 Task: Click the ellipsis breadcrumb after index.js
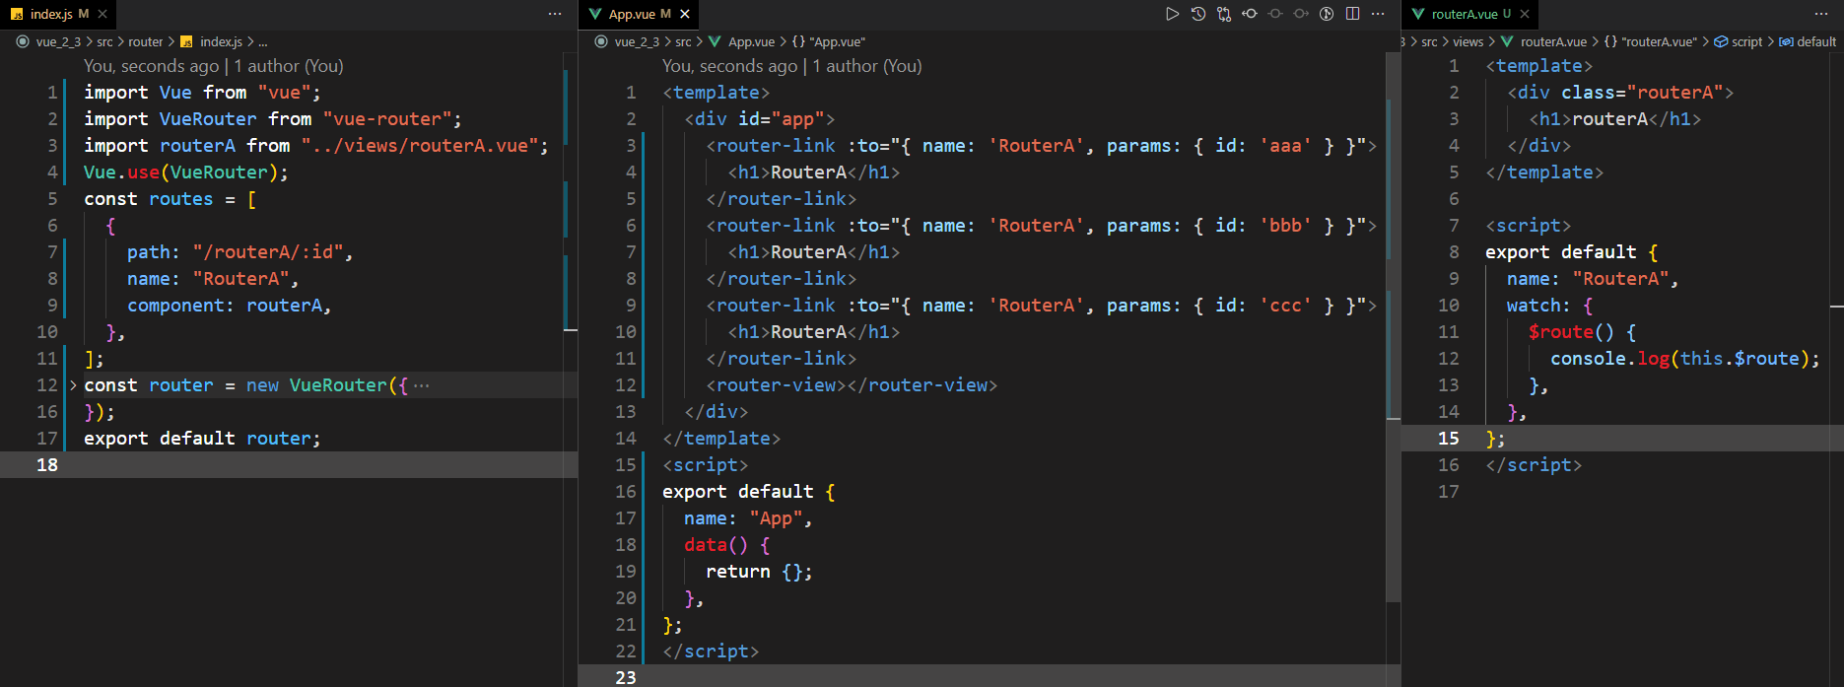262,41
